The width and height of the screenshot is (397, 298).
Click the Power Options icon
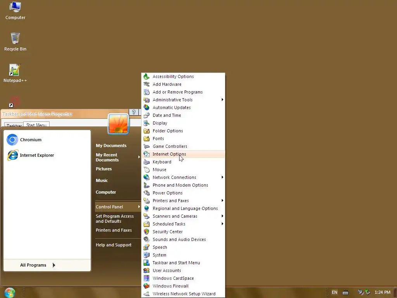click(x=146, y=193)
